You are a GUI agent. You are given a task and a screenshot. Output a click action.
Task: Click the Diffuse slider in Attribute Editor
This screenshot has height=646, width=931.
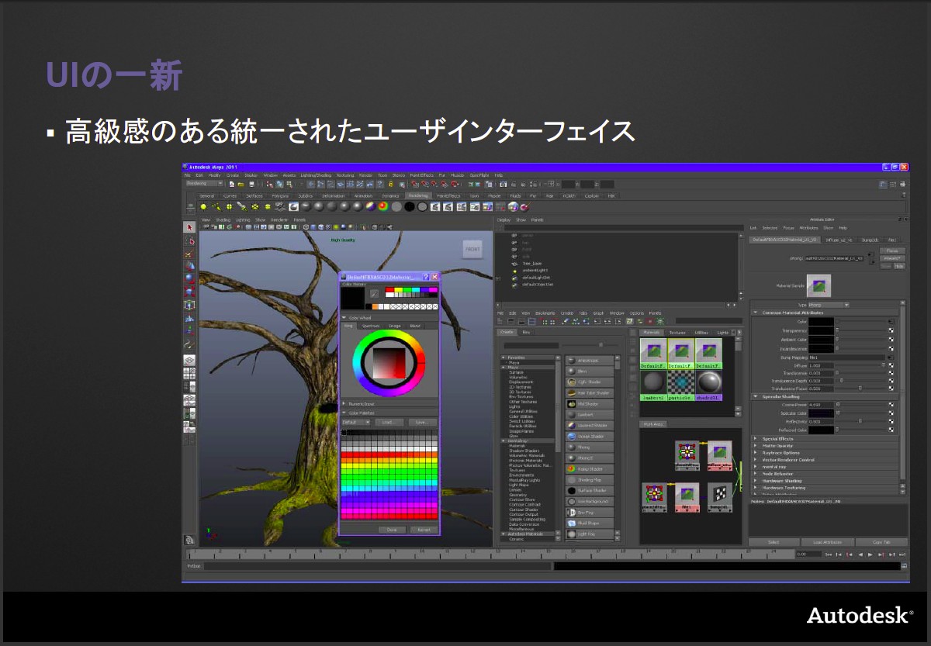pos(861,365)
